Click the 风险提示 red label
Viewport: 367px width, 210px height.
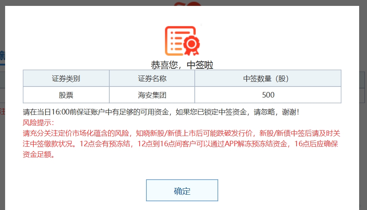[39, 123]
